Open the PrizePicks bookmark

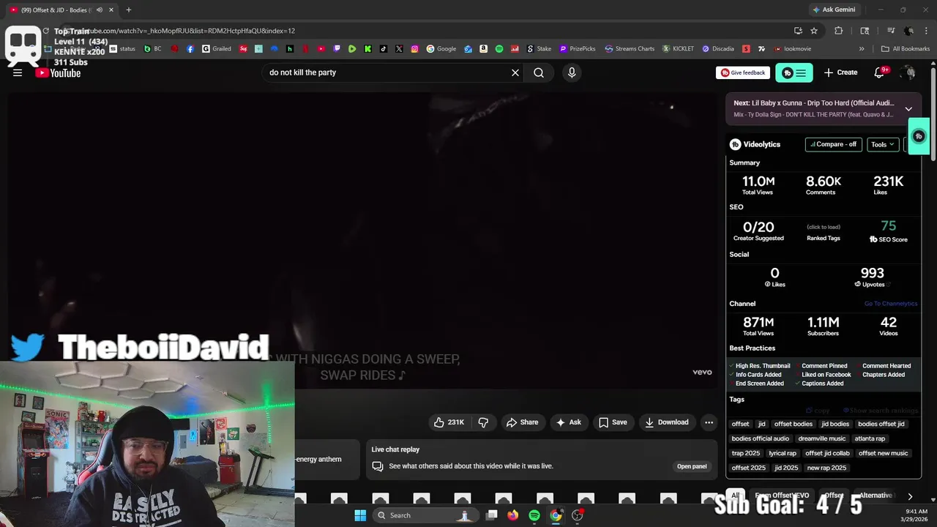[577, 49]
